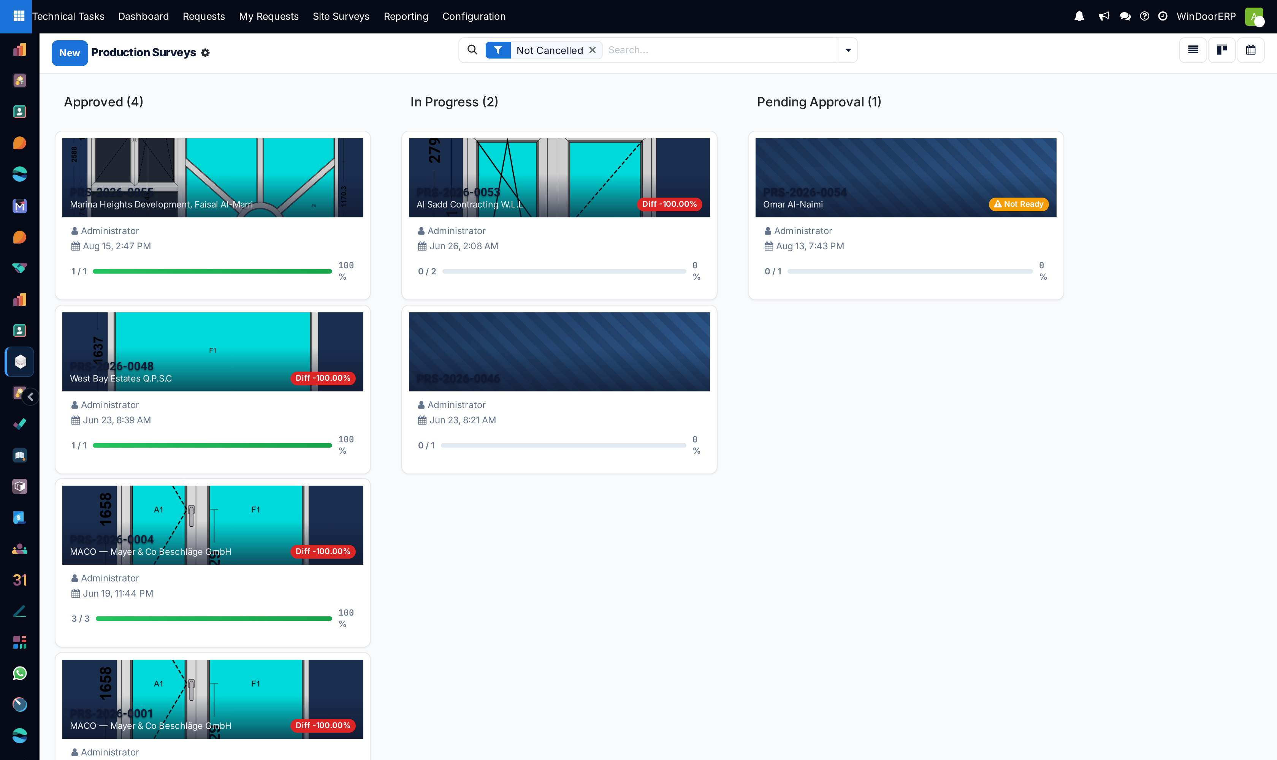Open the Requests menu
Viewport: 1277px width, 760px height.
click(x=204, y=16)
